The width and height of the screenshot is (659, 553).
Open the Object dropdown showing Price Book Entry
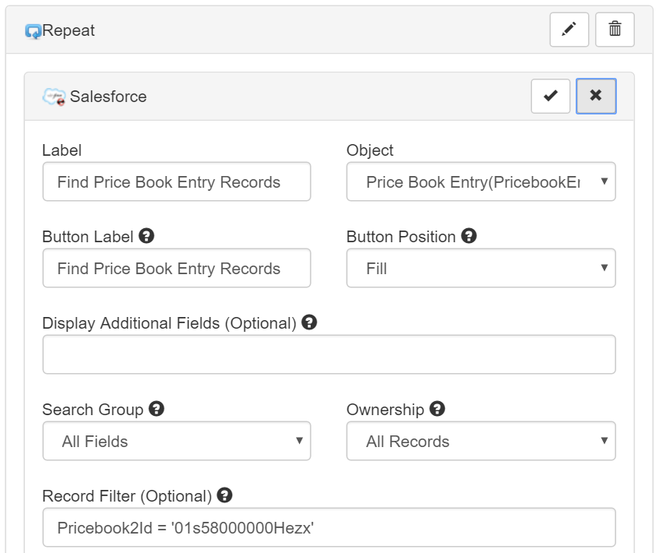click(481, 181)
